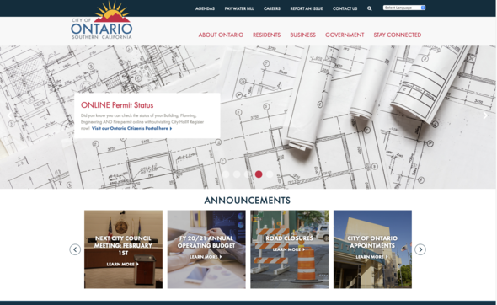Open the Careers link

click(x=272, y=8)
